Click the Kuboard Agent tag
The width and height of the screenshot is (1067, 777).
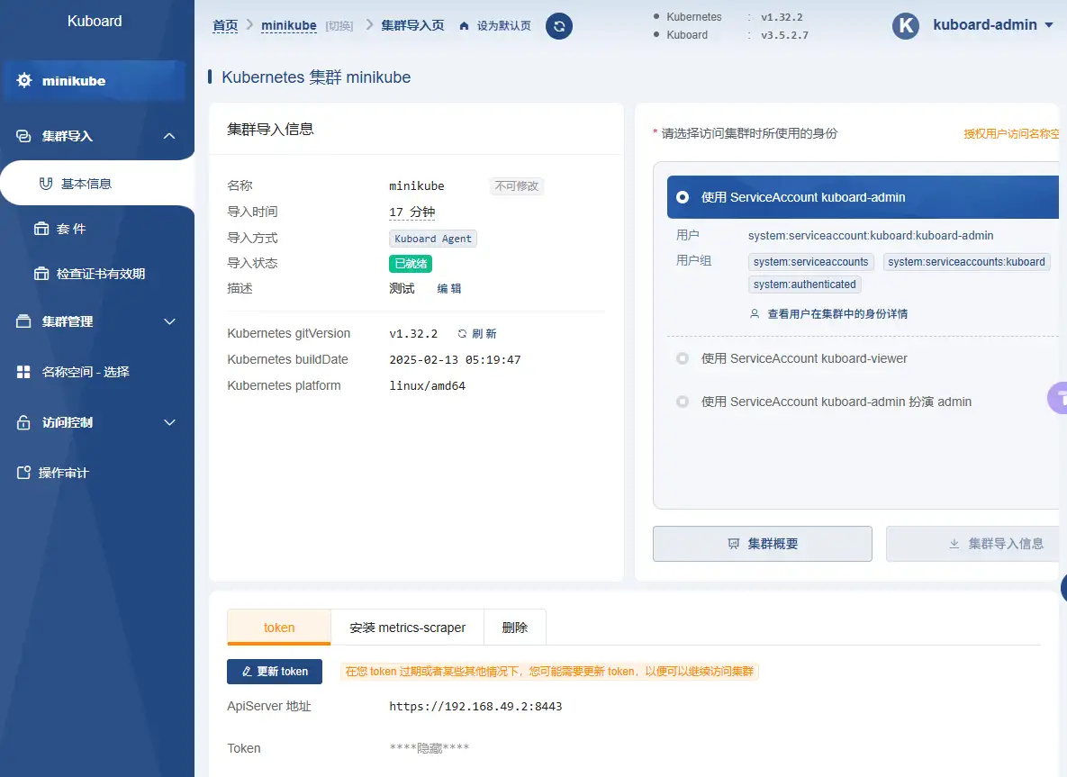(433, 238)
